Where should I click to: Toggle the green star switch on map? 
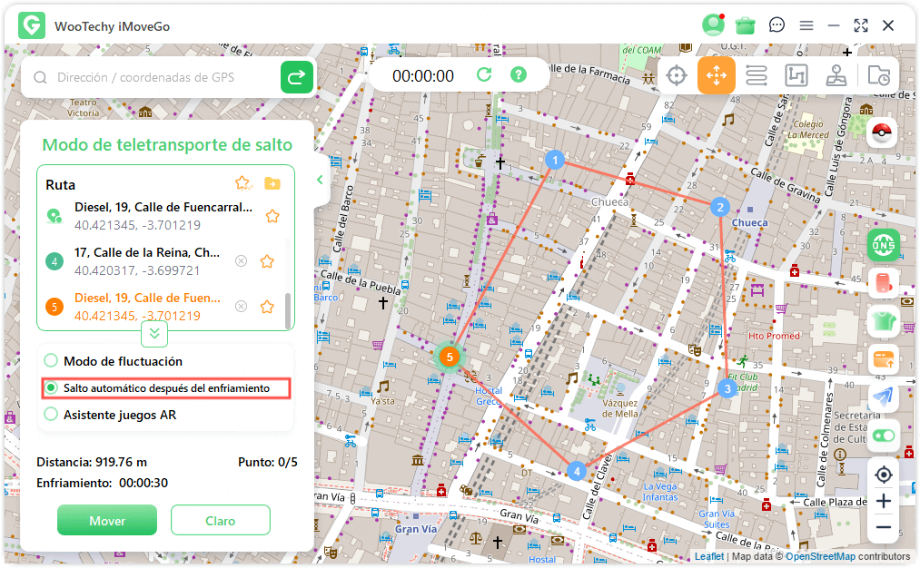click(883, 435)
